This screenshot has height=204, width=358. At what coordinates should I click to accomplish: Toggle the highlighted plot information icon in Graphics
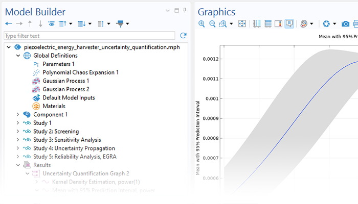pos(289,23)
